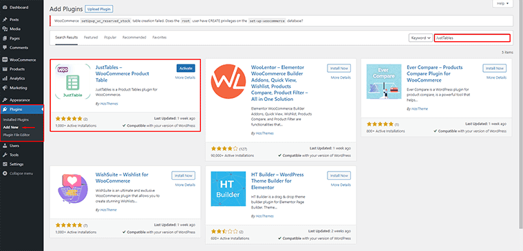Open the WishSuite plugin thumbnail
523x251 pixels.
click(x=72, y=189)
